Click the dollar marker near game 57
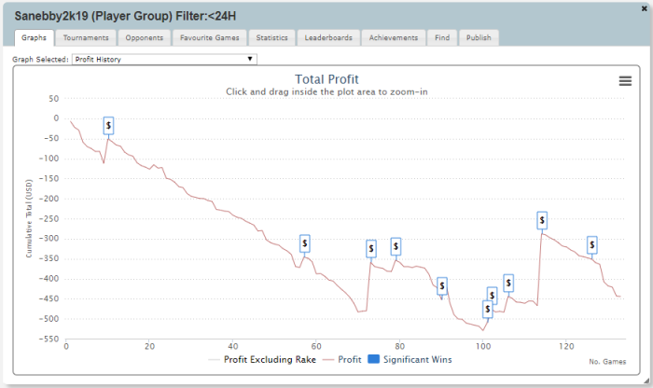This screenshot has width=653, height=388. 305,243
